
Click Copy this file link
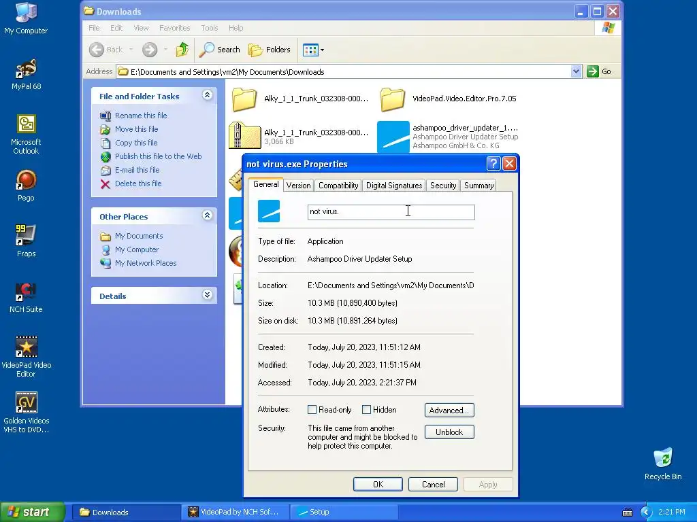[x=136, y=143]
